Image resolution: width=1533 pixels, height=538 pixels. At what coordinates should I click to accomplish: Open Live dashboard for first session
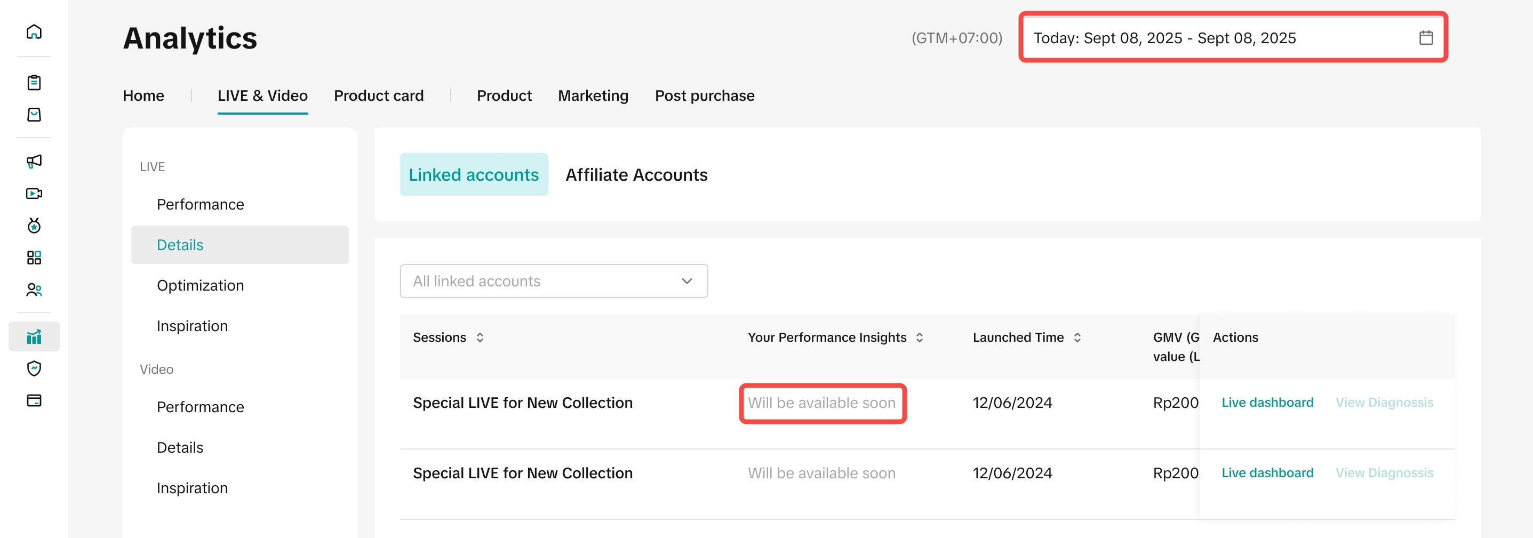(1267, 403)
